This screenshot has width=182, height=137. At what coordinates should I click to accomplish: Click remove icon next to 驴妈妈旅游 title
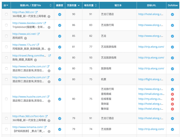[x=49, y=131]
